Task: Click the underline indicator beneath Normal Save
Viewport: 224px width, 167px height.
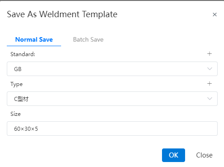Action: (34, 46)
